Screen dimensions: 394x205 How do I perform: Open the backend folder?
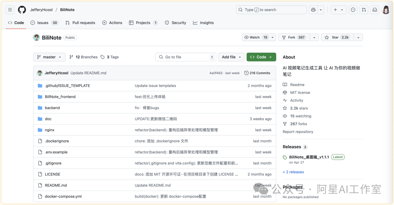(52, 108)
